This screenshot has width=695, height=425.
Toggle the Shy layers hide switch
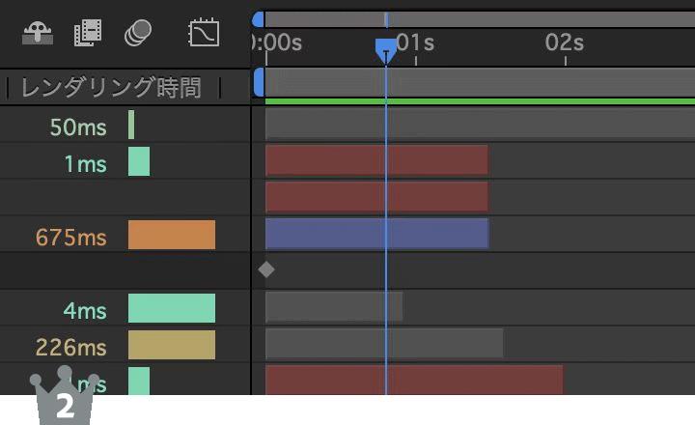[x=39, y=33]
